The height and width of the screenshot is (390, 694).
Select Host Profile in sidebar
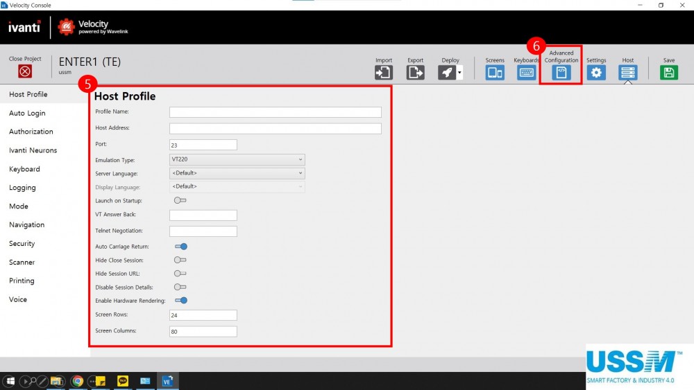tap(28, 94)
